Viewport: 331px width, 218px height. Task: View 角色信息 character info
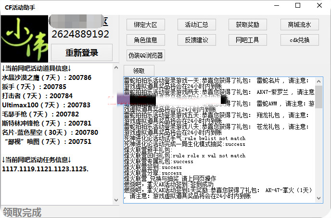pos(145,40)
